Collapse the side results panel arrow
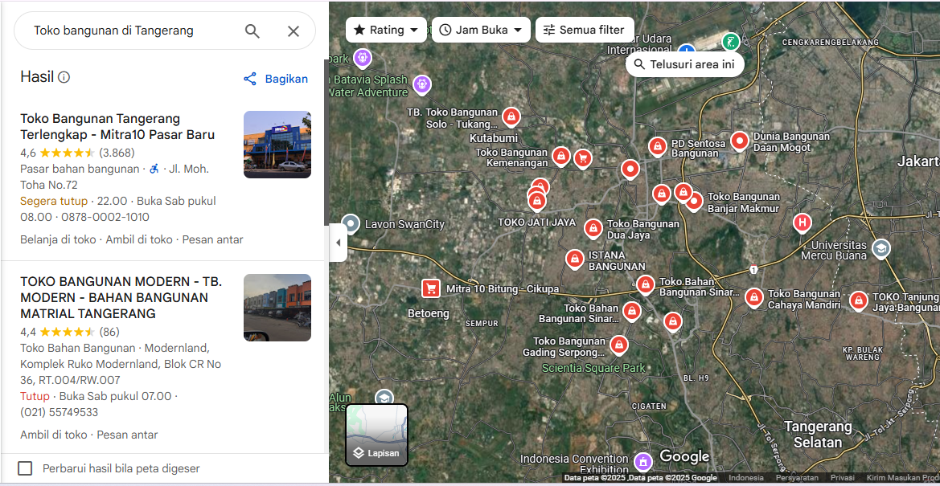This screenshot has height=486, width=940. pyautogui.click(x=338, y=243)
